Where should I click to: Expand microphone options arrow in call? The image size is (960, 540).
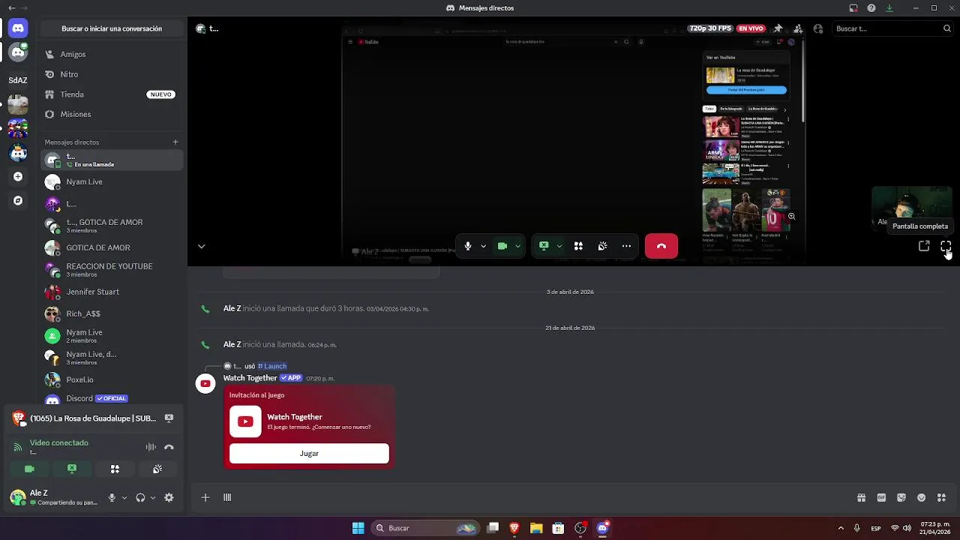(x=483, y=246)
